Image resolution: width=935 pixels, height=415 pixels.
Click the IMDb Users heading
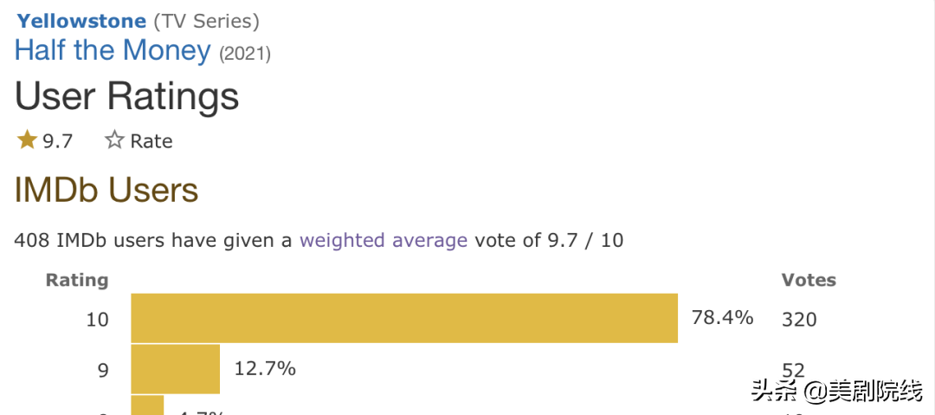106,190
